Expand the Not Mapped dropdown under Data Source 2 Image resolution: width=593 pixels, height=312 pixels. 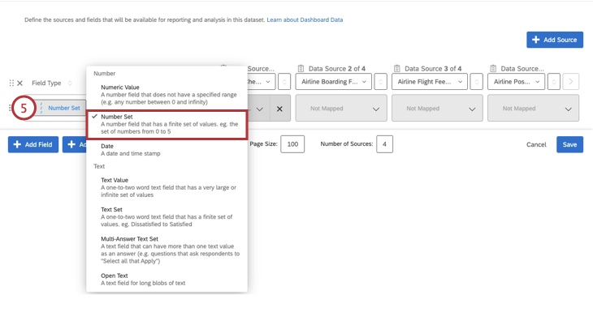[x=341, y=109]
